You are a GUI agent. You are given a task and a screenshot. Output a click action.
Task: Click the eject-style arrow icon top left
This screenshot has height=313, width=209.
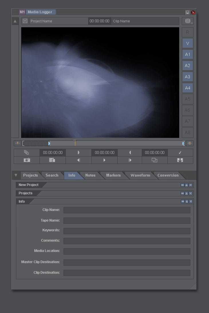pyautogui.click(x=15, y=21)
